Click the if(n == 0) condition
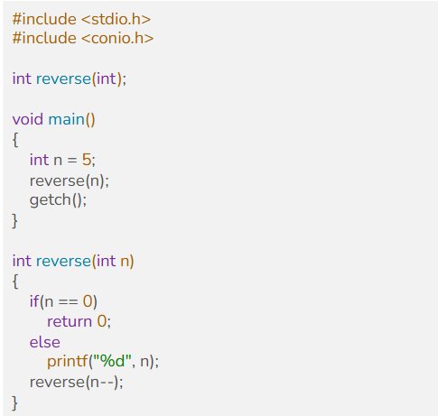438x416 pixels. [63, 301]
